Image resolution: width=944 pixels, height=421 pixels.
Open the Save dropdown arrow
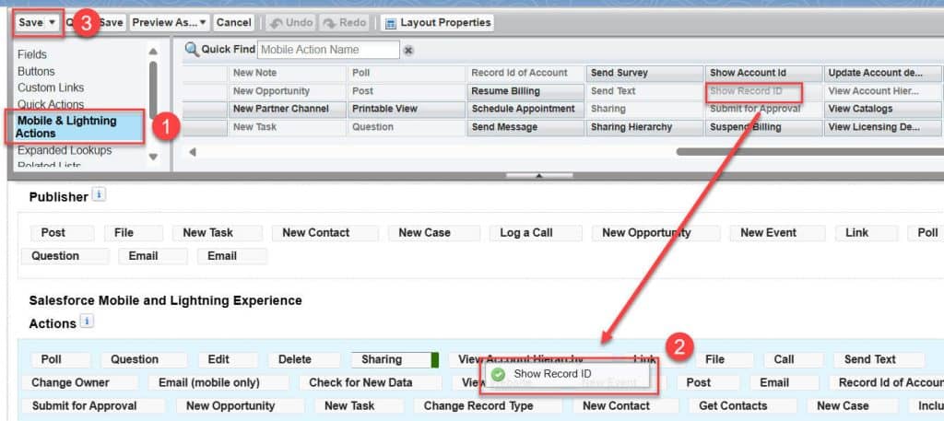click(x=53, y=23)
